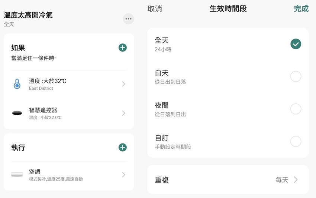Tap 智慧遙控器 device name
The height and width of the screenshot is (198, 316).
[x=43, y=110]
